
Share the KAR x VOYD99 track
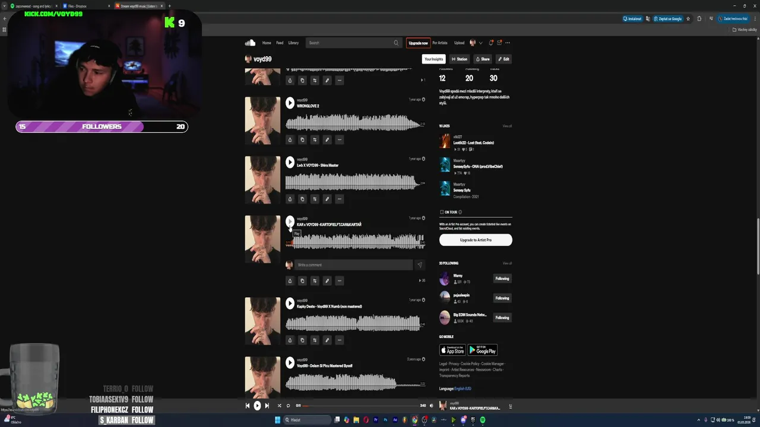pos(290,281)
